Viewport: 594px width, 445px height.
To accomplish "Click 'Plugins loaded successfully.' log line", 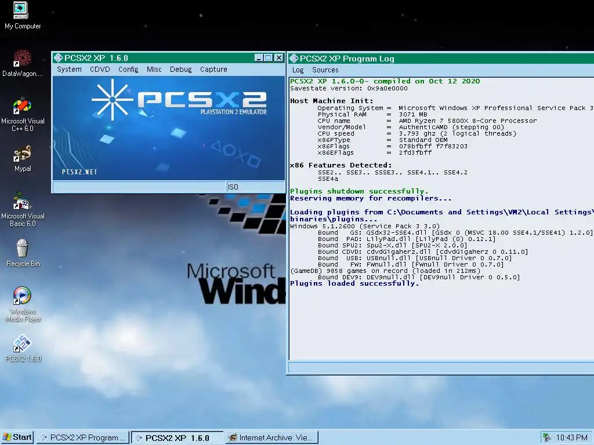I will coord(354,283).
